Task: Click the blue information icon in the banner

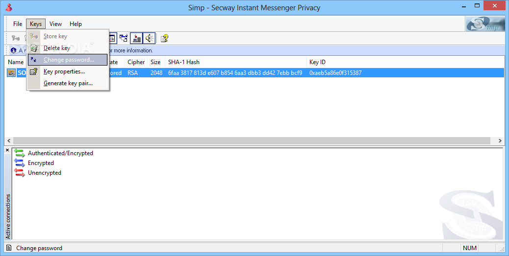Action: tap(13, 50)
